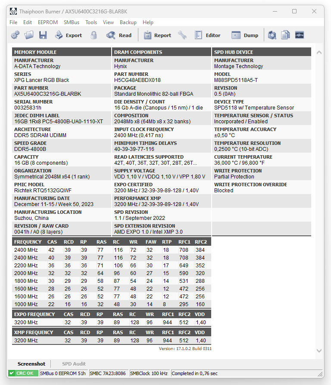The height and width of the screenshot is (385, 331).
Task: Click the minimum timing delays 40-39-39-77-116
Action: [134, 149]
